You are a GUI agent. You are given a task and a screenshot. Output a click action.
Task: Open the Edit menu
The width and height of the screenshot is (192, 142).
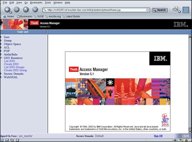coord(12,3)
